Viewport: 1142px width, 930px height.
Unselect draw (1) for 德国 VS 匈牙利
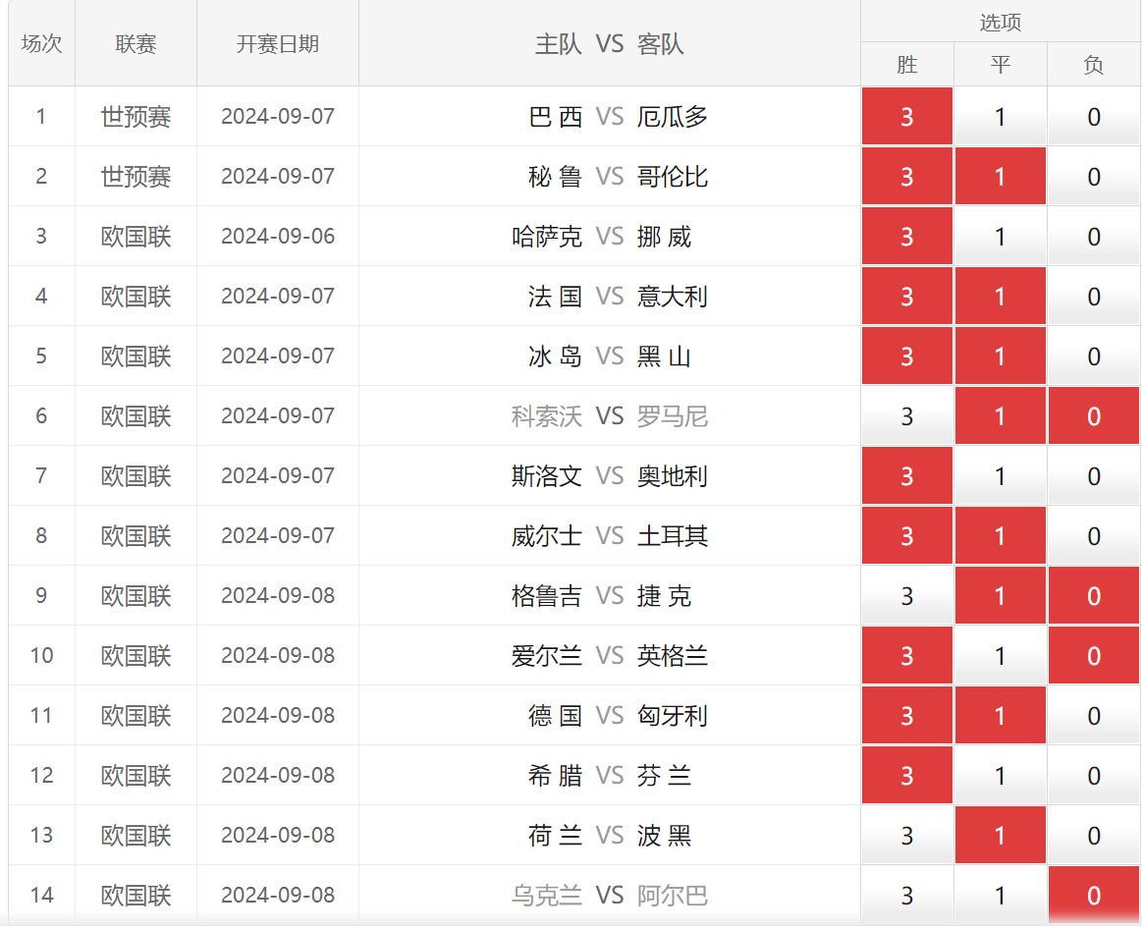pyautogui.click(x=1000, y=715)
